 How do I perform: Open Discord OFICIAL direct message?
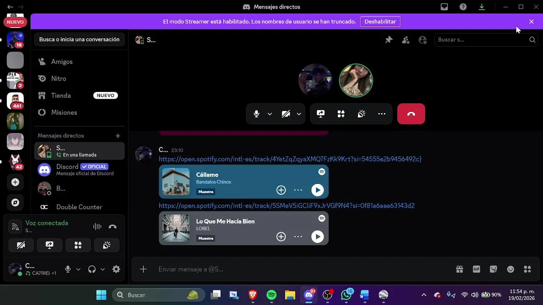79,170
